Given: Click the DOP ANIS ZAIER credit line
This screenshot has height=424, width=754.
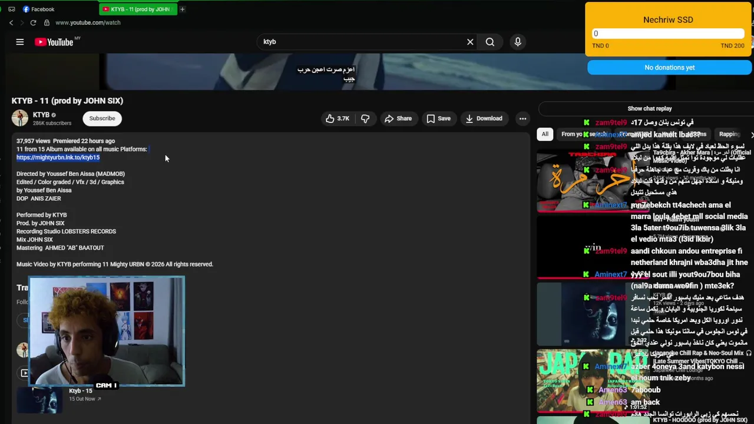Looking at the screenshot, I should (38, 198).
